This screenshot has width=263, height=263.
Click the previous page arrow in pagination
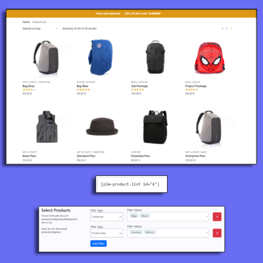[x=222, y=28]
